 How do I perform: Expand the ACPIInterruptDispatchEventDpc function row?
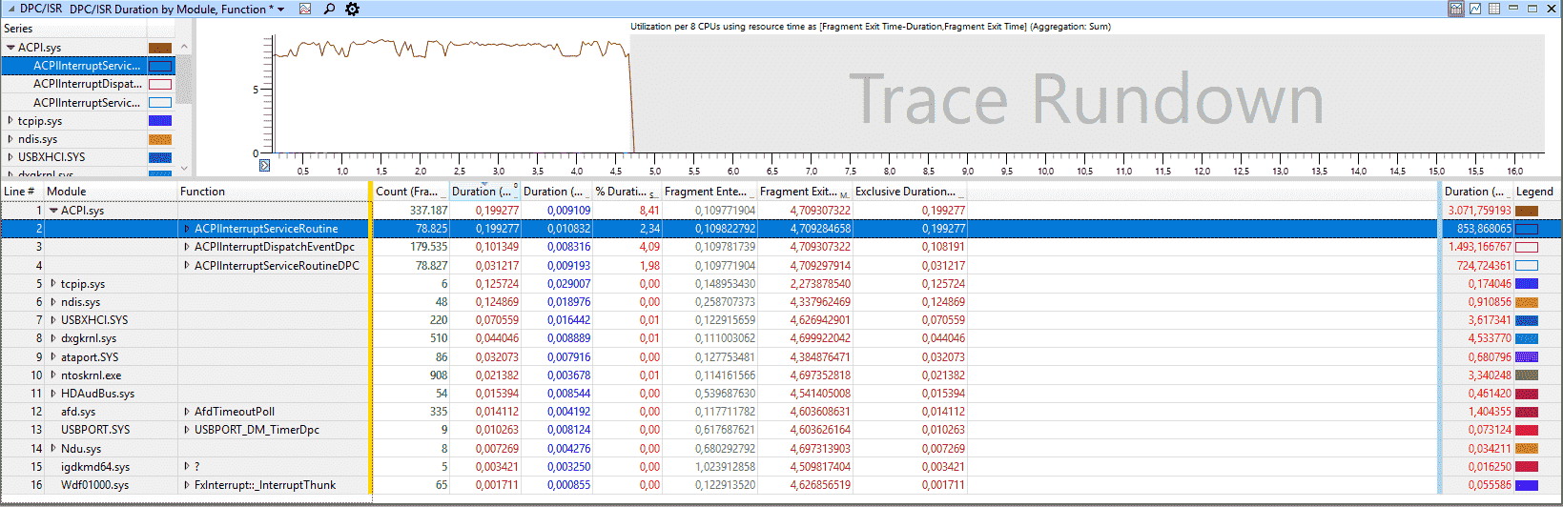click(187, 247)
